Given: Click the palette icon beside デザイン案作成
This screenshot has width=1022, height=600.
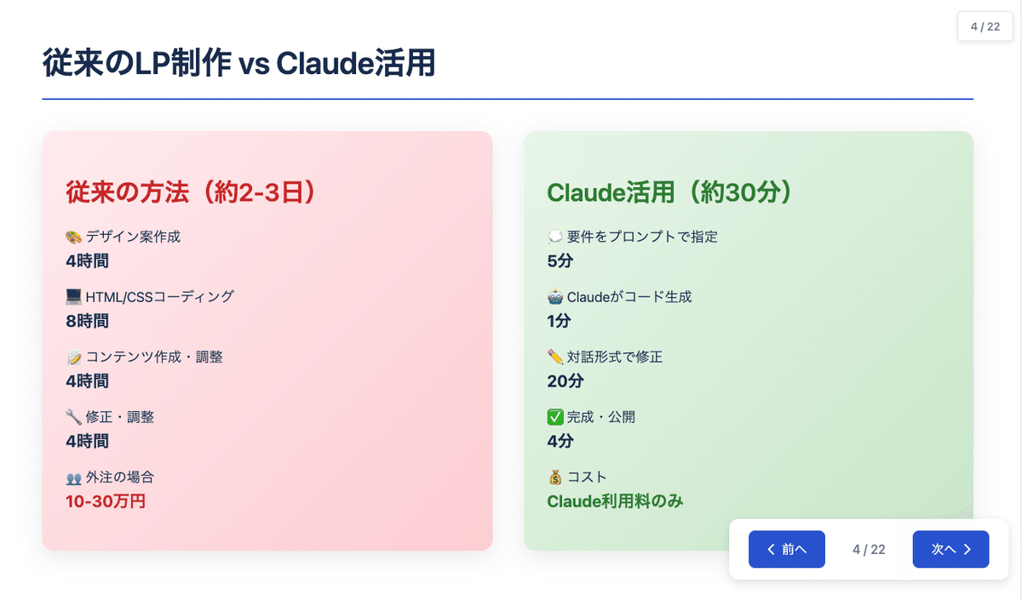Looking at the screenshot, I should [73, 237].
